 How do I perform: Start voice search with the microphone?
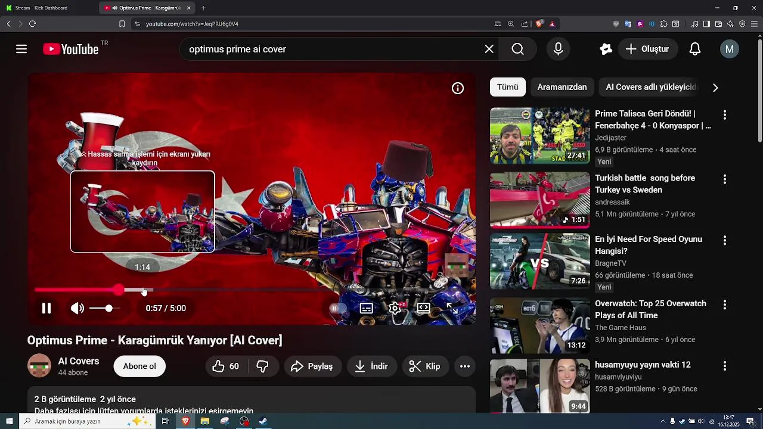click(558, 49)
